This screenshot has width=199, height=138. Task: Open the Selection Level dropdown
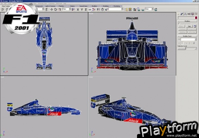[191, 48]
